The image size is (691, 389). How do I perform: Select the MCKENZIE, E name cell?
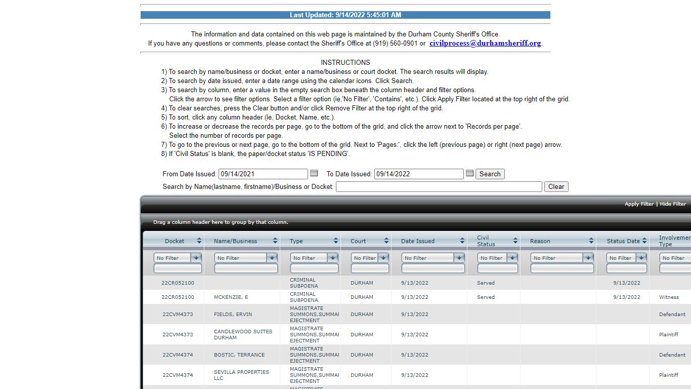coord(242,297)
